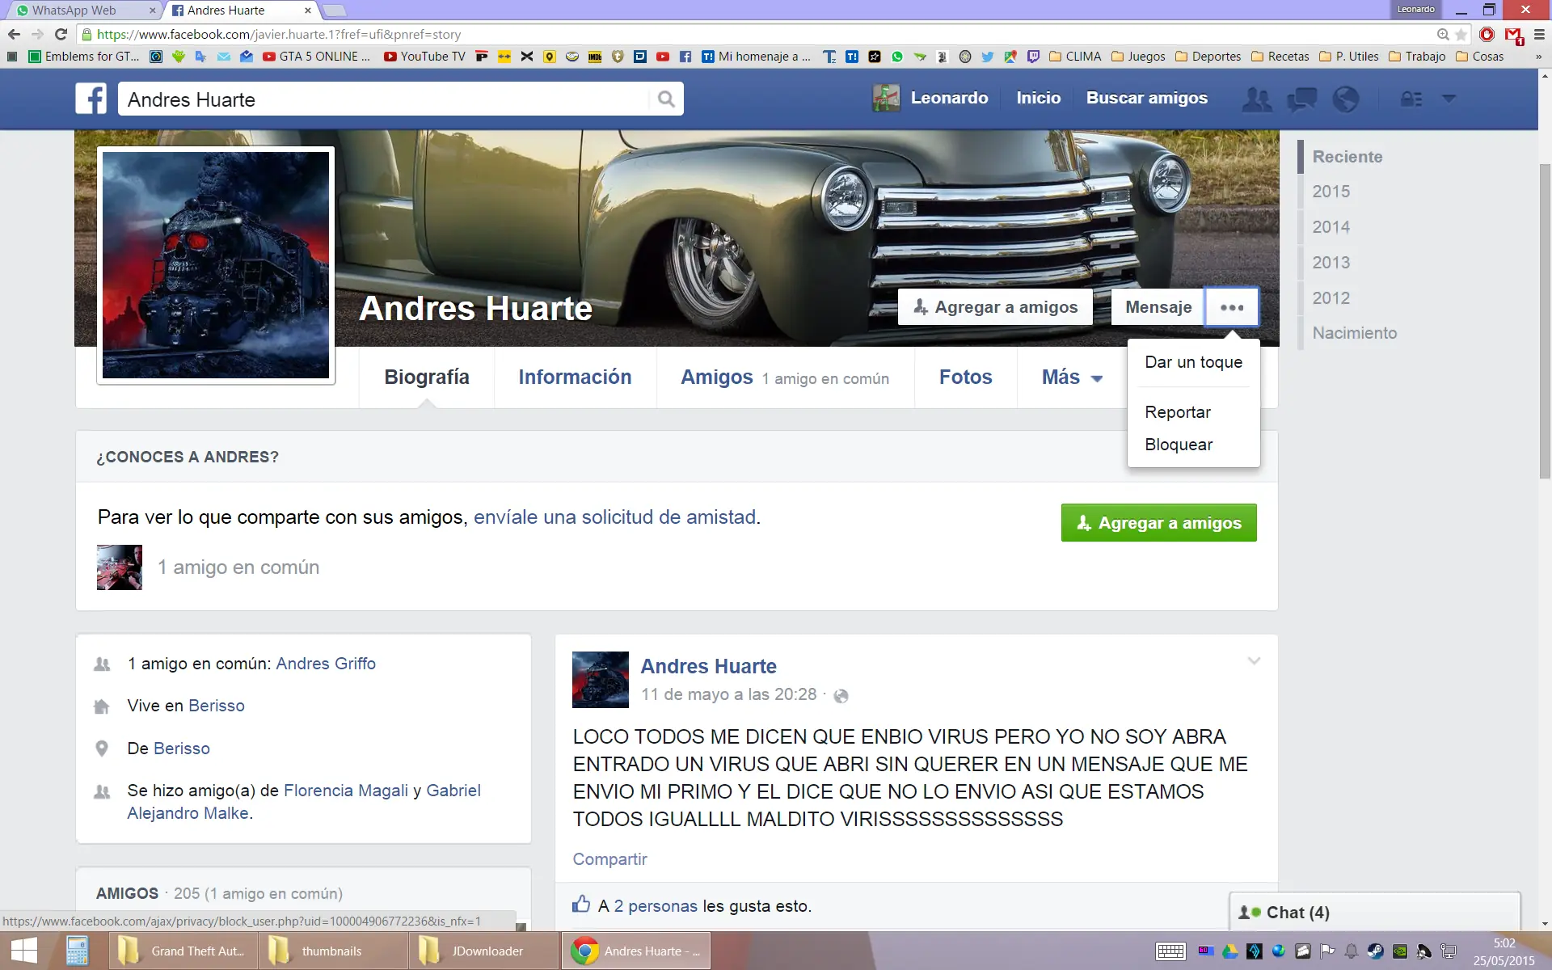Expand the account settings dropdown arrow
This screenshot has height=970, width=1552.
[x=1449, y=99]
